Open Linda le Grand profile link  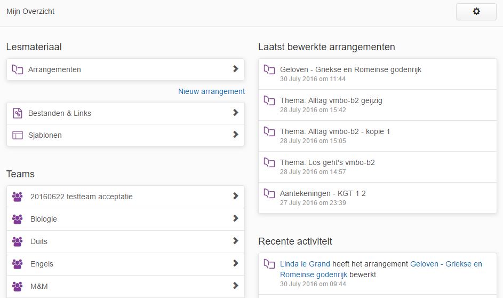coord(305,264)
